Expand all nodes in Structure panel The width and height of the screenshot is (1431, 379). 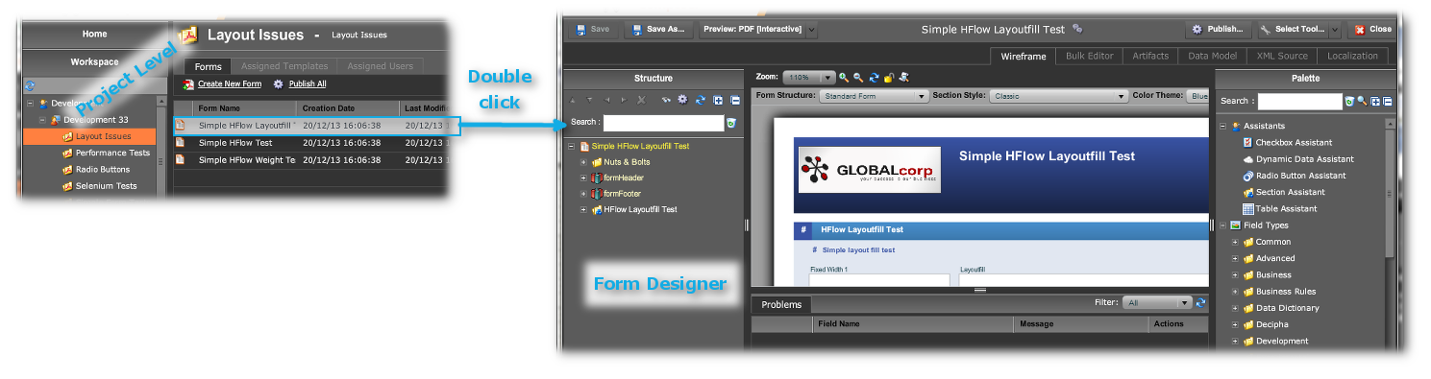click(718, 100)
